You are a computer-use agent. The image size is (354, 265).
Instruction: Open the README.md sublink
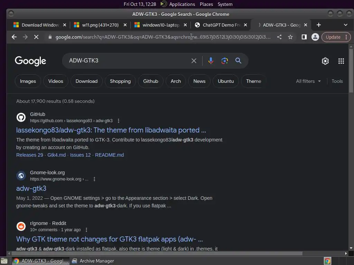[109, 155]
